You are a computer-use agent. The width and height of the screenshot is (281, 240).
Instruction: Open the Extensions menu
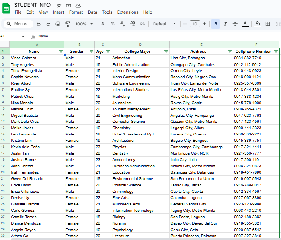pyautogui.click(x=128, y=12)
